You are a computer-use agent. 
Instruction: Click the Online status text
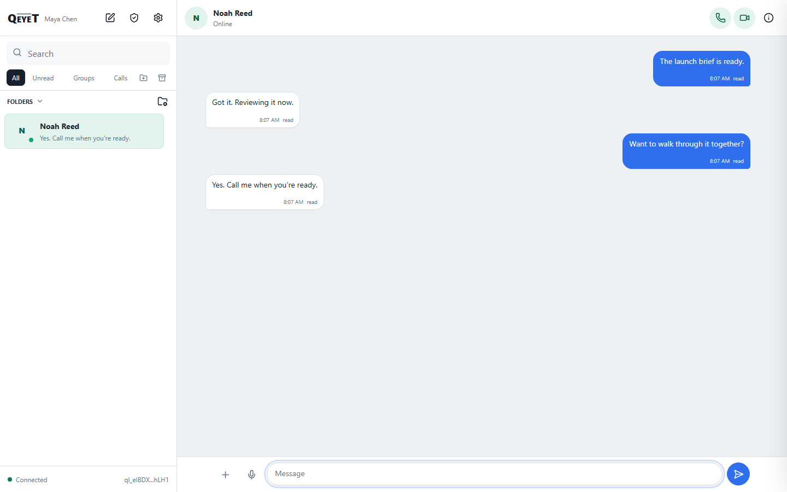(x=222, y=24)
